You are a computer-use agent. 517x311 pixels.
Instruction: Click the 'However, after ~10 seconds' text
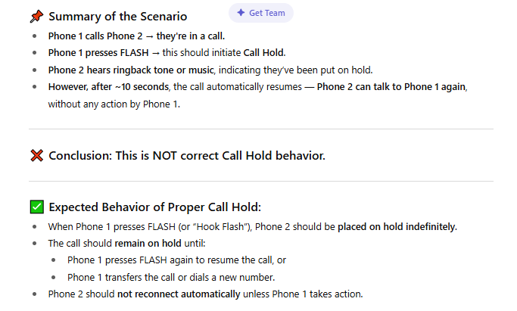108,87
